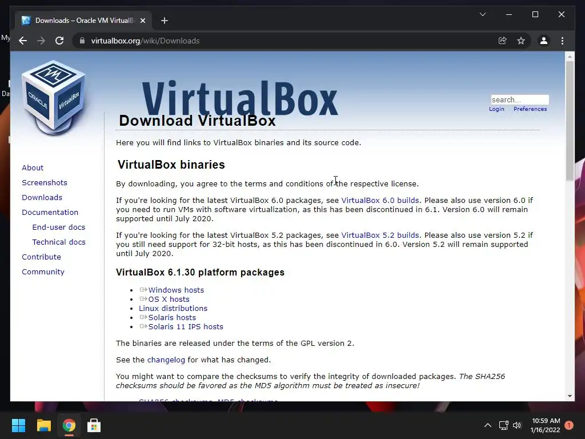Open Chrome three-dot menu
The height and width of the screenshot is (439, 585).
coord(562,41)
